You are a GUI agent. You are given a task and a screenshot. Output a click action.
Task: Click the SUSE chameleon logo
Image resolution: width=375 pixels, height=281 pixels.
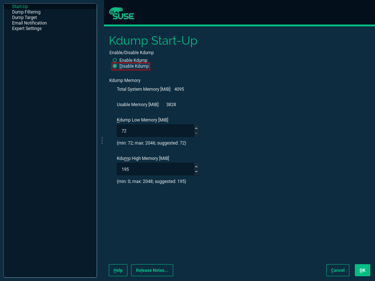click(x=122, y=14)
